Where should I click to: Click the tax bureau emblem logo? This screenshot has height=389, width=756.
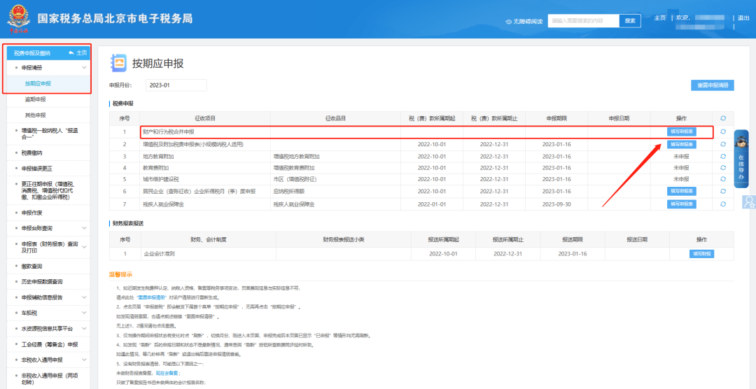19,20
